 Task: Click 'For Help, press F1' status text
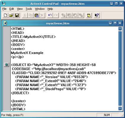(12, 115)
